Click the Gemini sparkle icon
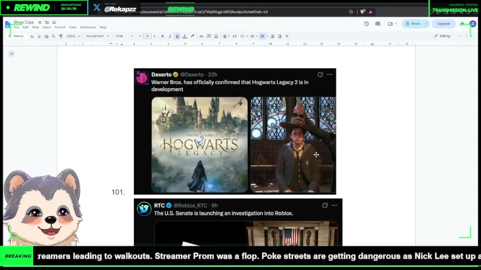 (x=462, y=24)
